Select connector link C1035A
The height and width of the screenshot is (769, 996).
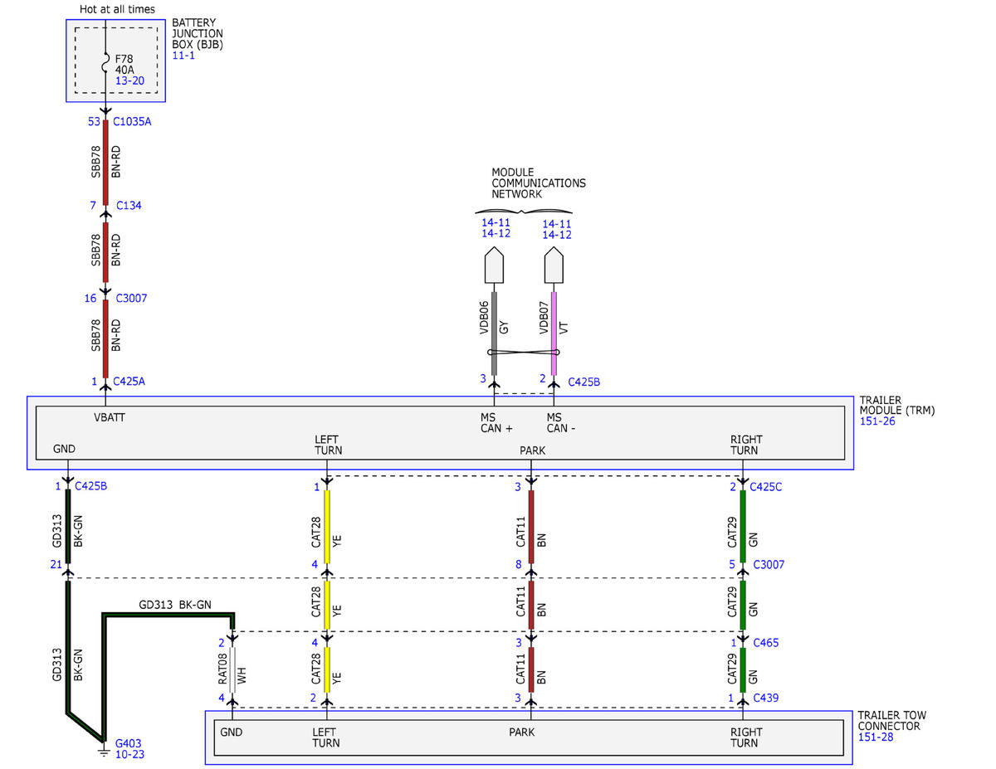(132, 121)
